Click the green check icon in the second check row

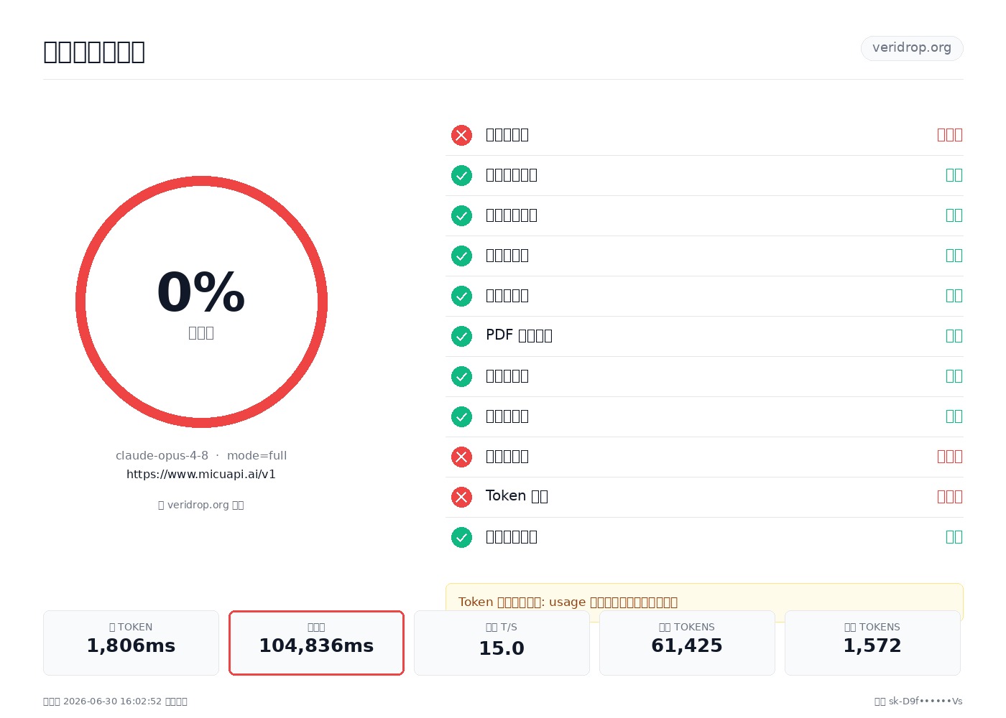click(461, 175)
